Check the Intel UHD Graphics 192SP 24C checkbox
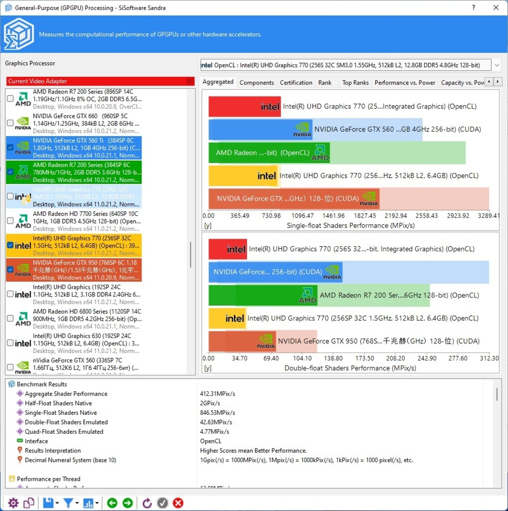The image size is (508, 511). point(10,294)
